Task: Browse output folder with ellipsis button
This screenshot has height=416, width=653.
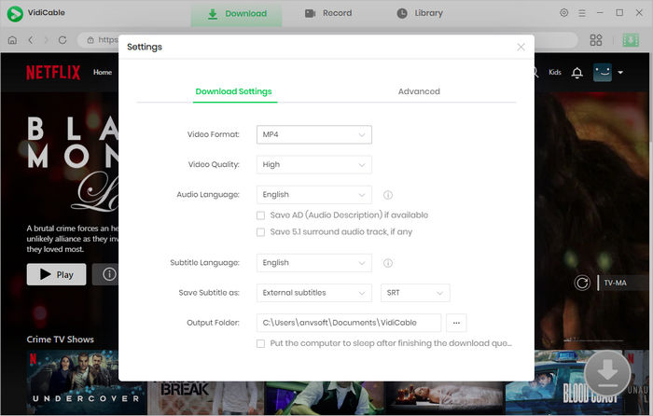Action: point(456,323)
